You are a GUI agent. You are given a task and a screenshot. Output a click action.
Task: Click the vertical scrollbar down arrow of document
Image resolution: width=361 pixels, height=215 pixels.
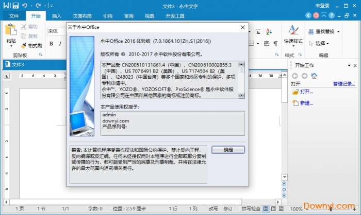[x=285, y=177]
